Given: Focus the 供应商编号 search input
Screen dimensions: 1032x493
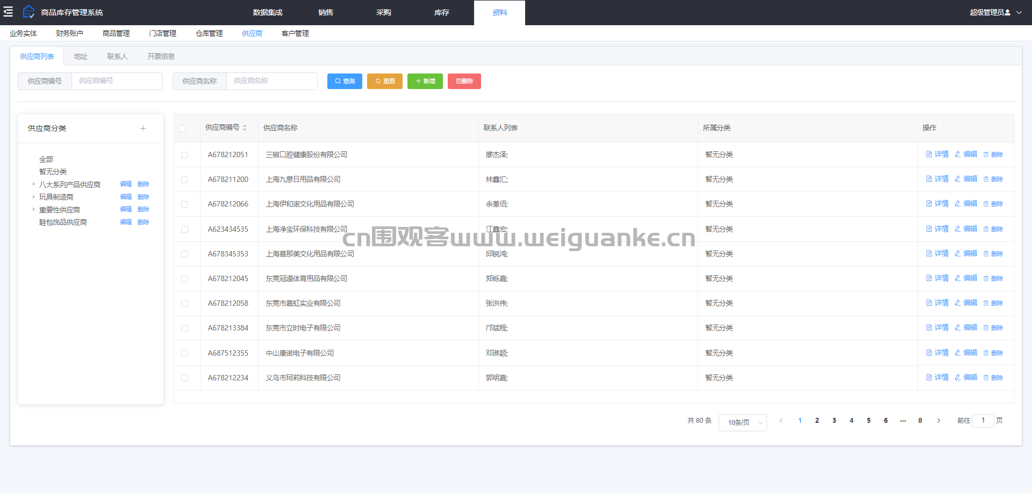Looking at the screenshot, I should click(117, 81).
